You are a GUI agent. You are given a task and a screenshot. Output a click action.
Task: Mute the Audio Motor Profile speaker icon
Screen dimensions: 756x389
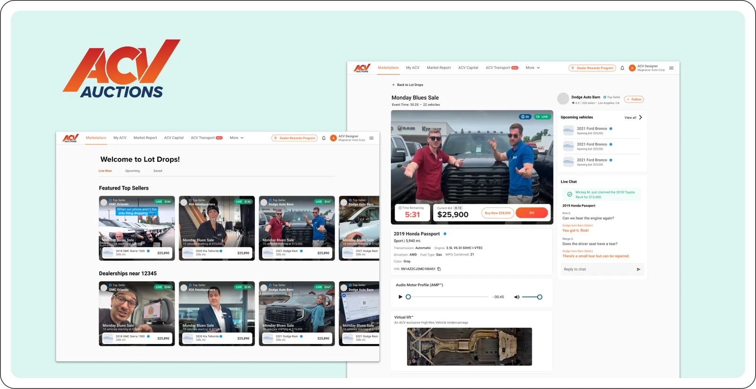pyautogui.click(x=516, y=297)
